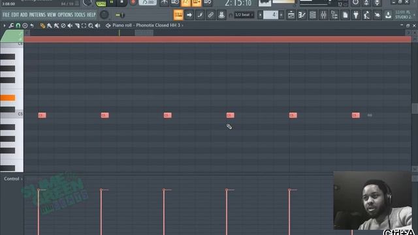Toggle wait for input before recording
The width and height of the screenshot is (418, 235).
click(175, 3)
